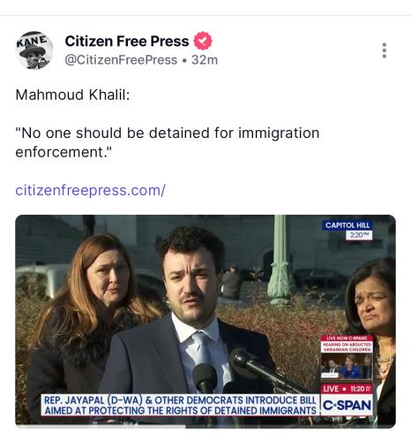Viewport: 411px width, 442px height.
Task: Click the 32m post timestamp
Action: [205, 60]
